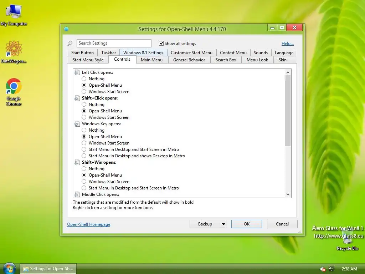This screenshot has height=274, width=365.
Task: Switch to the Start Menu Style tab
Action: [x=88, y=60]
